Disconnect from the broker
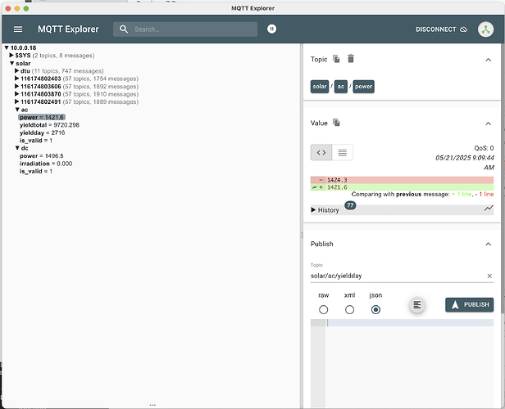The width and height of the screenshot is (505, 409). (441, 29)
